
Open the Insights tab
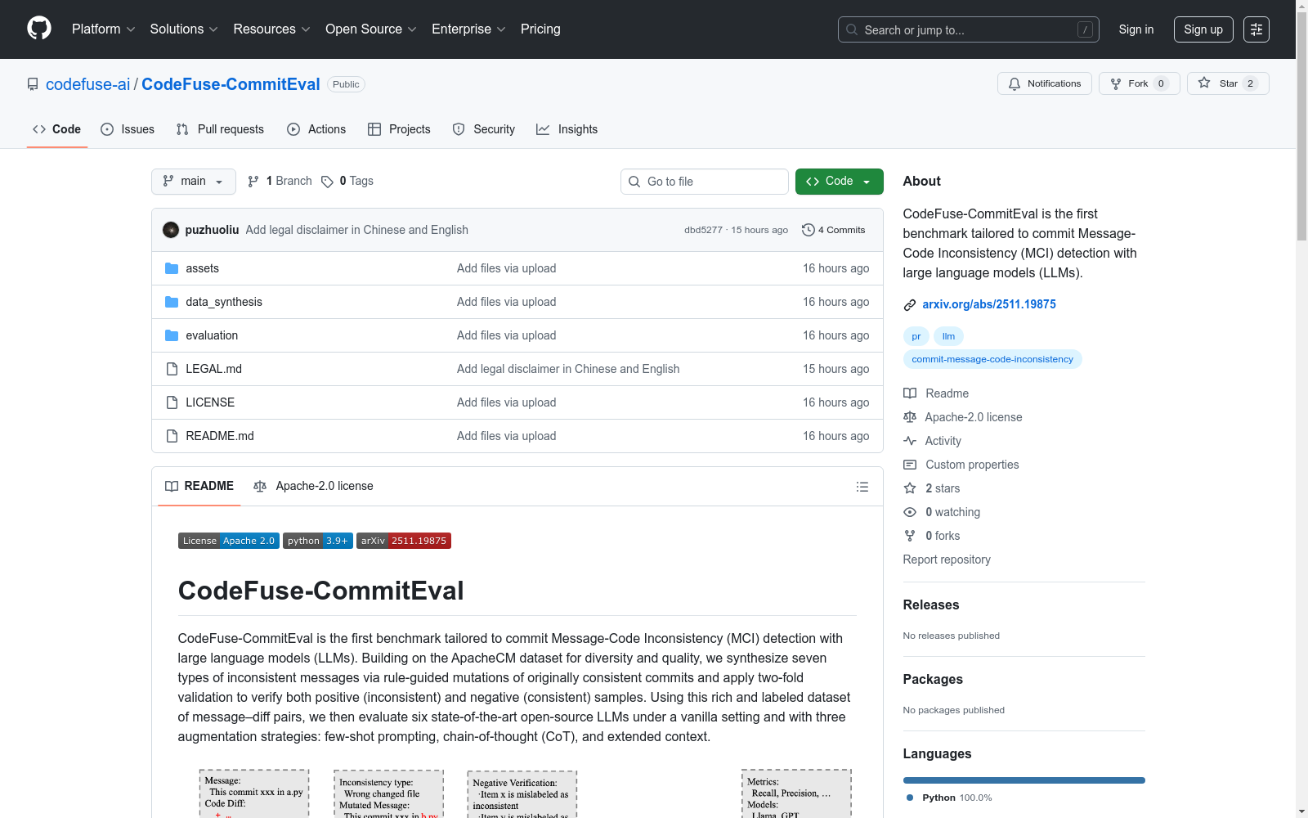(567, 129)
